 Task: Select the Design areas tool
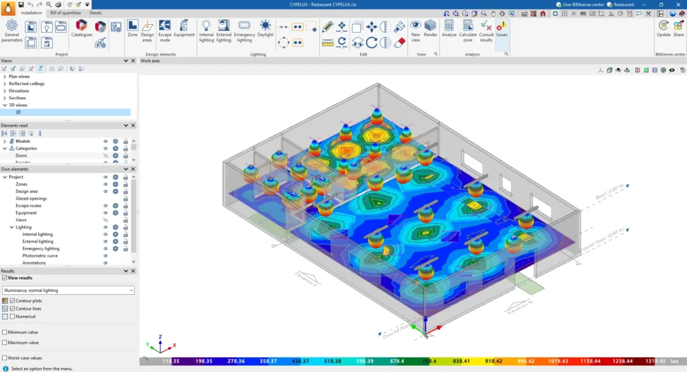[147, 31]
